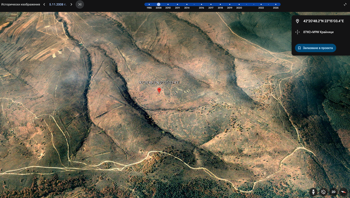Click the 'Исторически изображения' label
This screenshot has width=350, height=198.
[21, 4]
